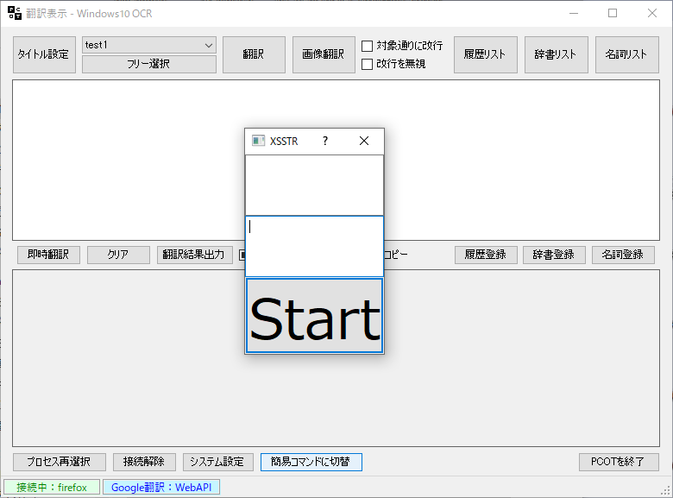The image size is (673, 498).
Task: Click the 翻訳結果出力 button
Action: tap(194, 255)
